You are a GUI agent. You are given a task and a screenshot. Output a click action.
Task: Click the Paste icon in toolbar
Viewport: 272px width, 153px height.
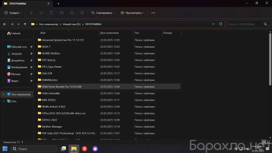point(51,13)
